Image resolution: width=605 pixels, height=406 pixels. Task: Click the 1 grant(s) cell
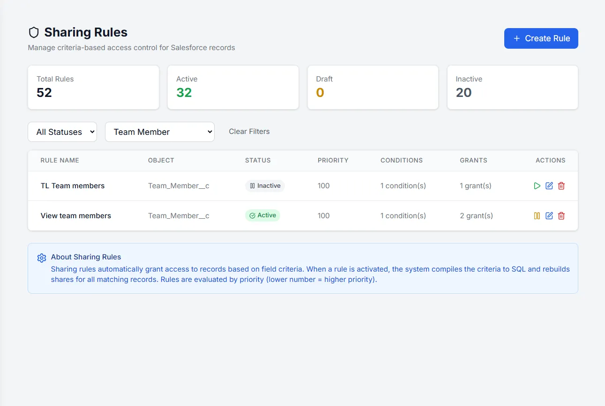coord(476,186)
